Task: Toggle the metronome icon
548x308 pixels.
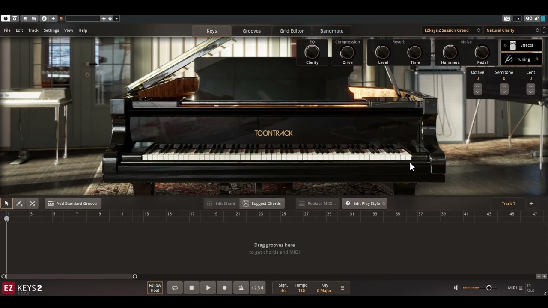Action: 241,288
